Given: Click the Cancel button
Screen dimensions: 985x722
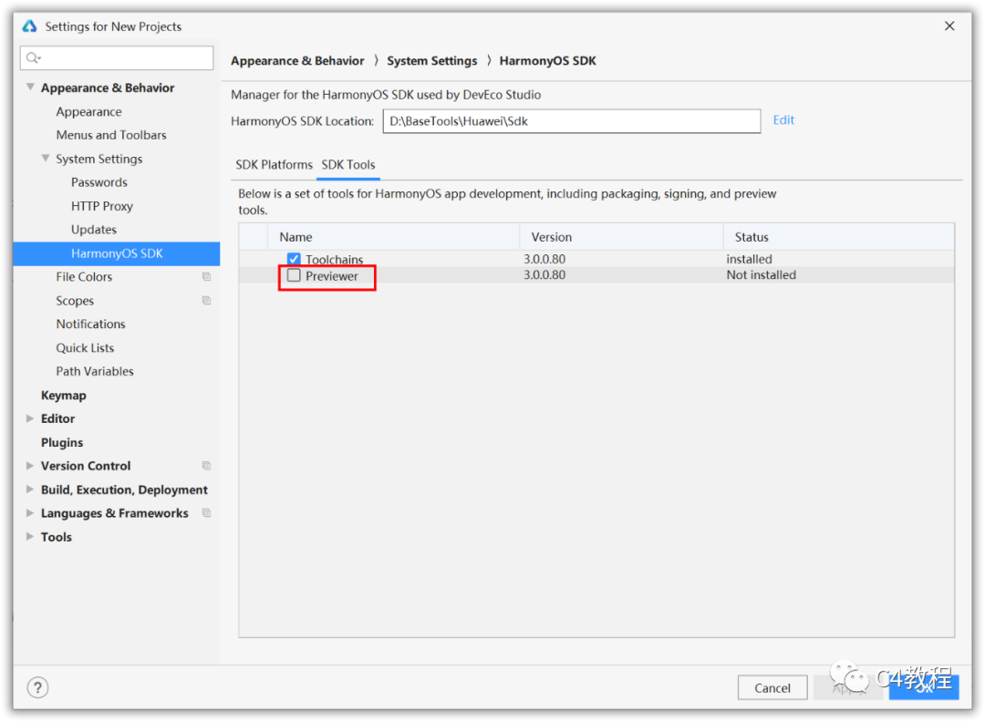Looking at the screenshot, I should [x=772, y=688].
